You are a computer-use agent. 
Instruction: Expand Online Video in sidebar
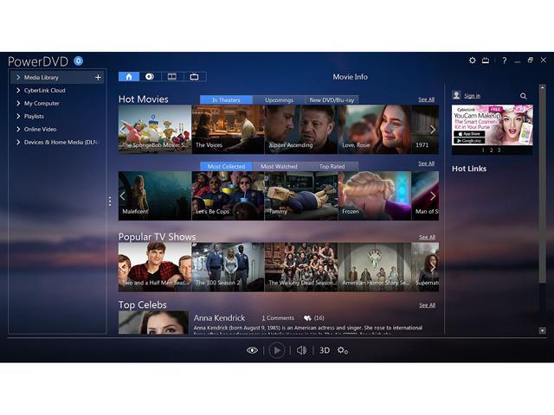(18, 129)
